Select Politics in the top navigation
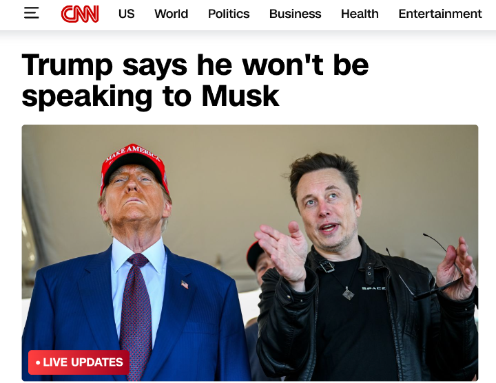The image size is (496, 383). 229,14
